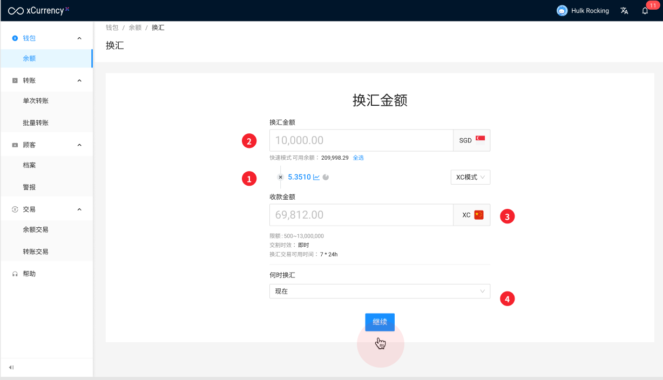Click the pie timer icon beside the rate

(326, 177)
